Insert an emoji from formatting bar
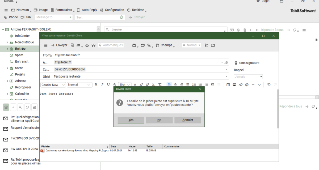Screen dimensions: 319x170 click(x=247, y=85)
